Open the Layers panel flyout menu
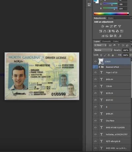The width and height of the screenshot is (132, 152). point(131,41)
